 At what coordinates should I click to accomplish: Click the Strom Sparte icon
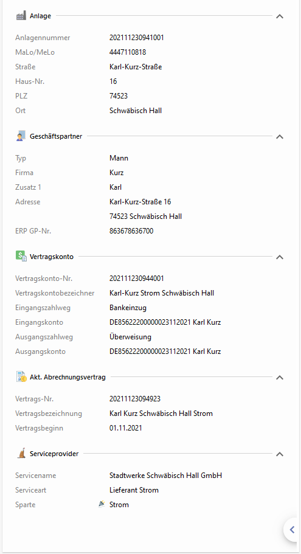click(x=102, y=504)
